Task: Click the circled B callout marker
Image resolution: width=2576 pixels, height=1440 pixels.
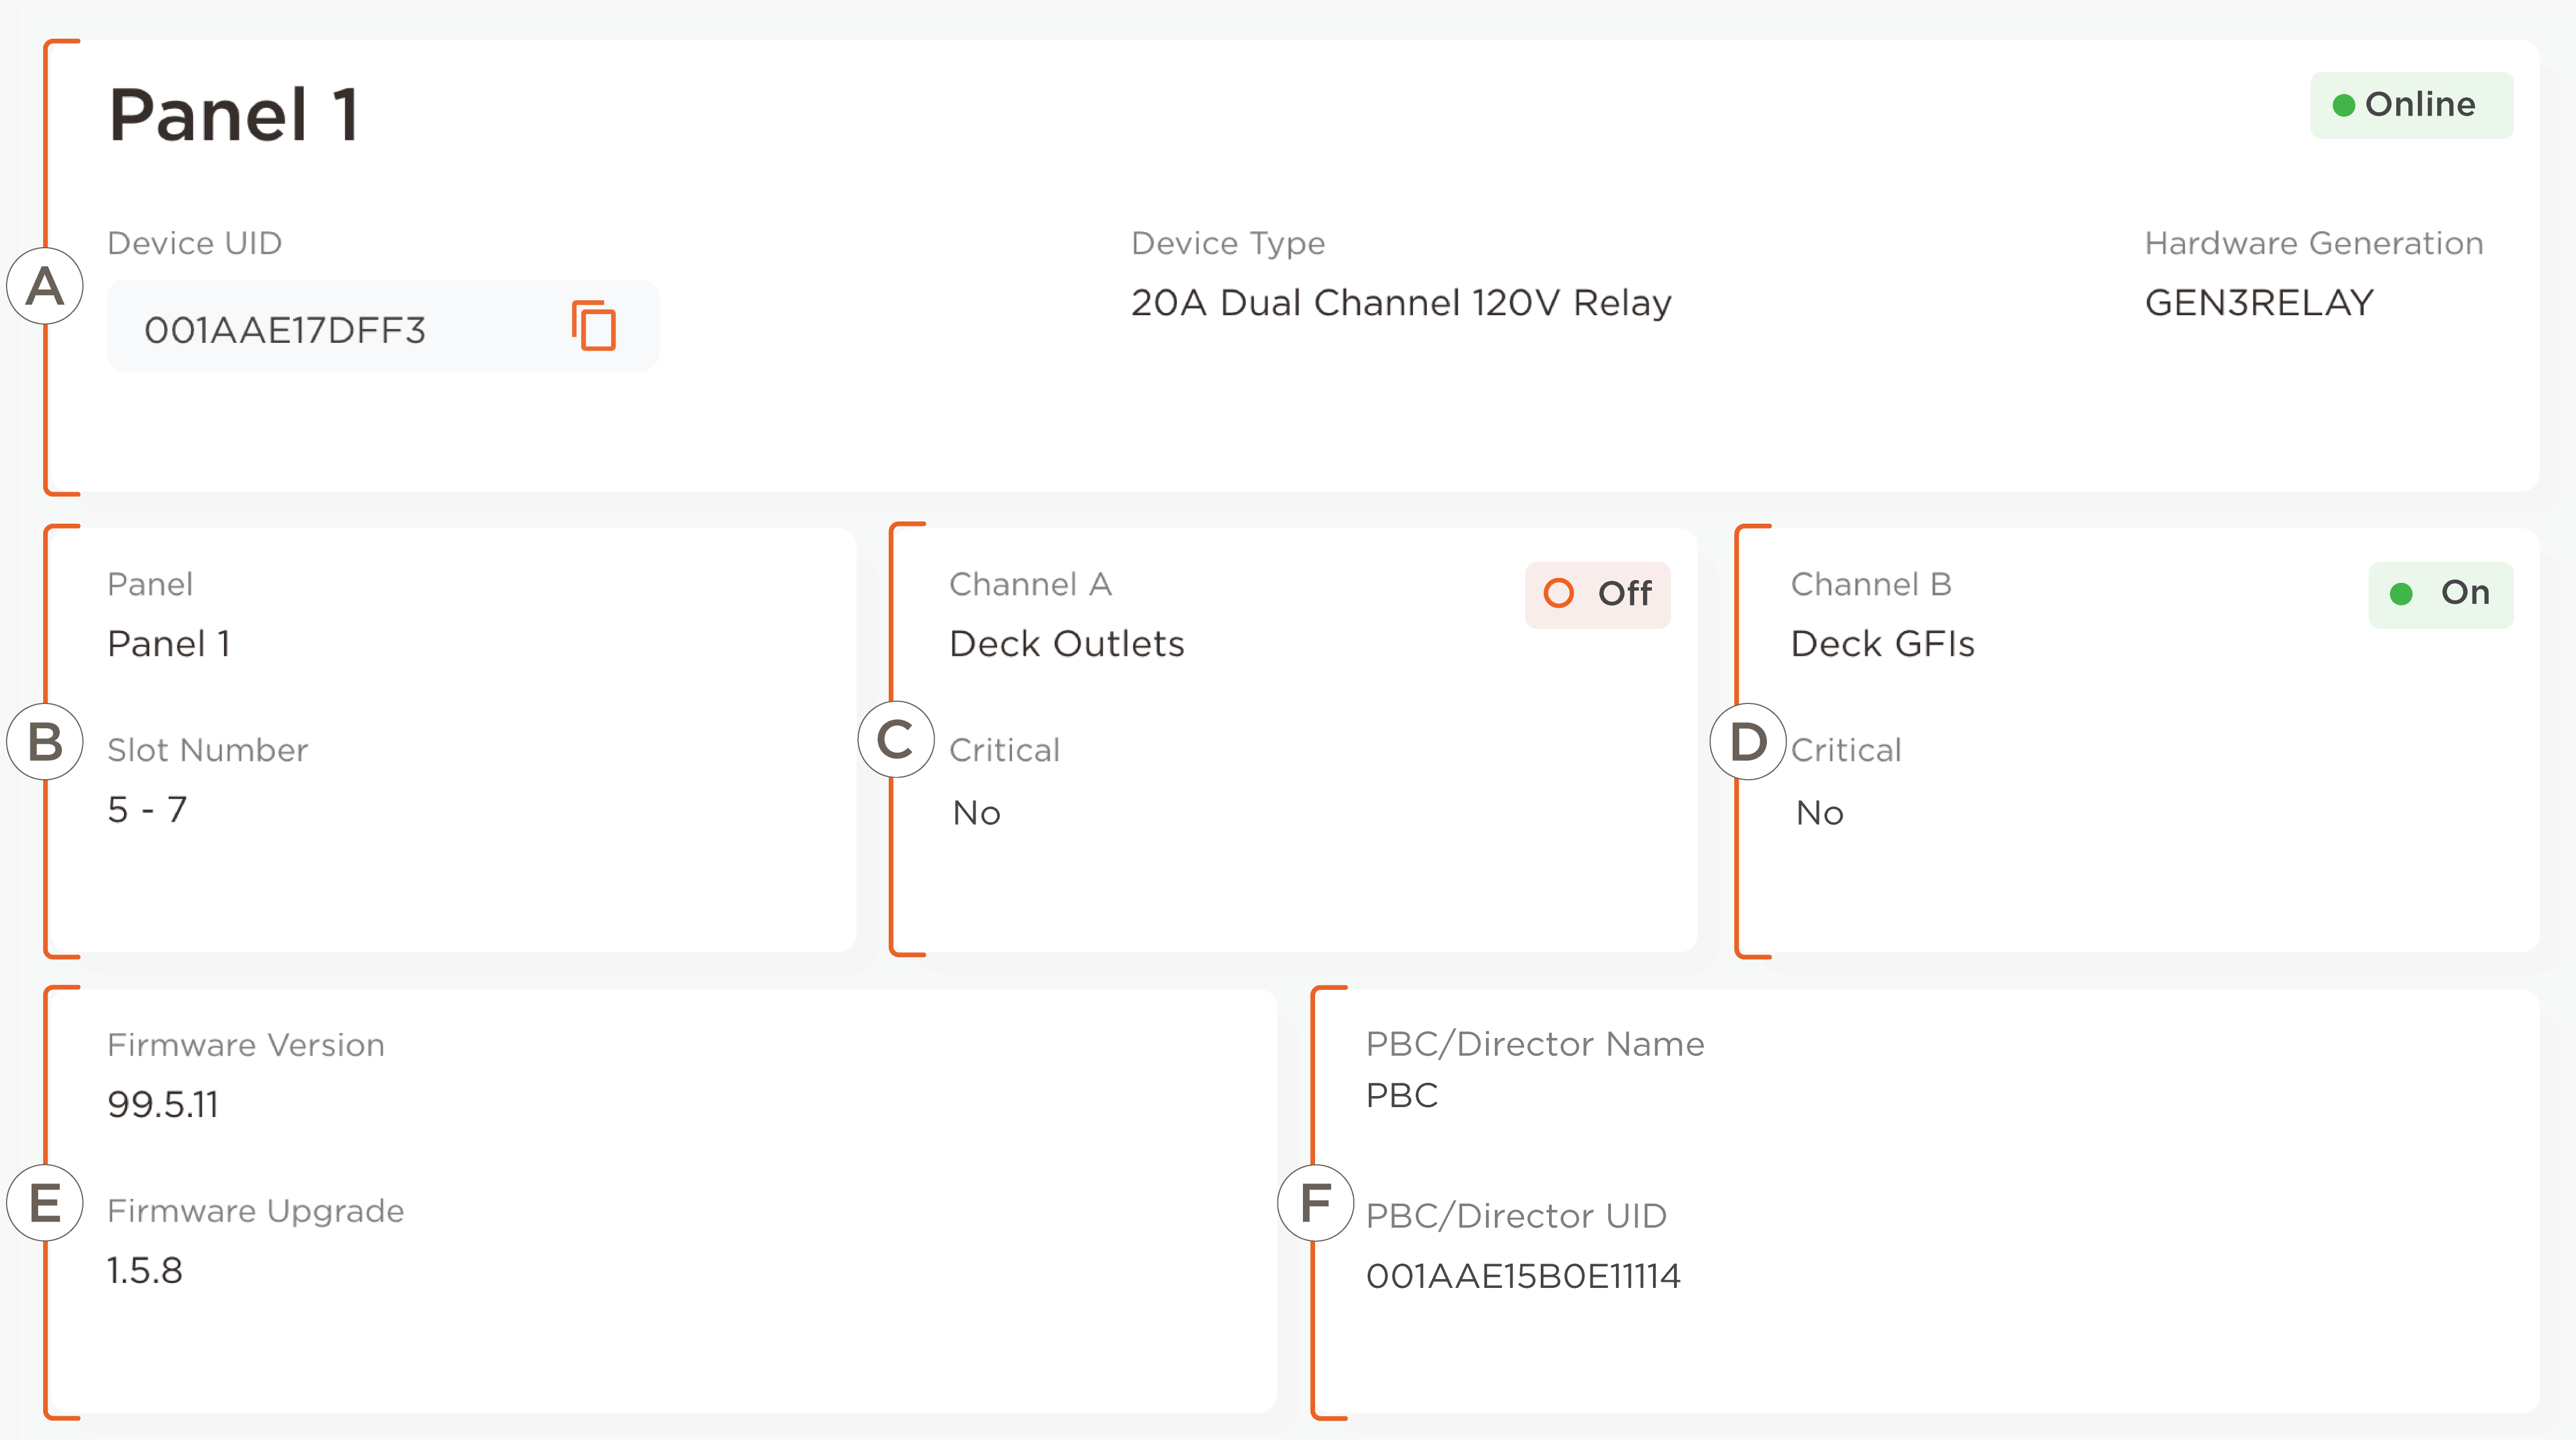Action: (45, 742)
